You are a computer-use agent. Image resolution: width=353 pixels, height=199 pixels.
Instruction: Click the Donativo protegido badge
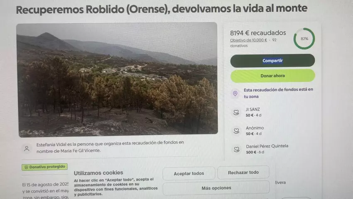pos(44,167)
